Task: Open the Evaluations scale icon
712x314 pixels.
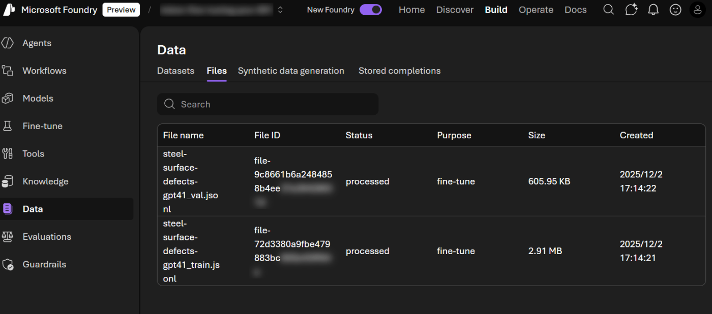Action: (8, 237)
